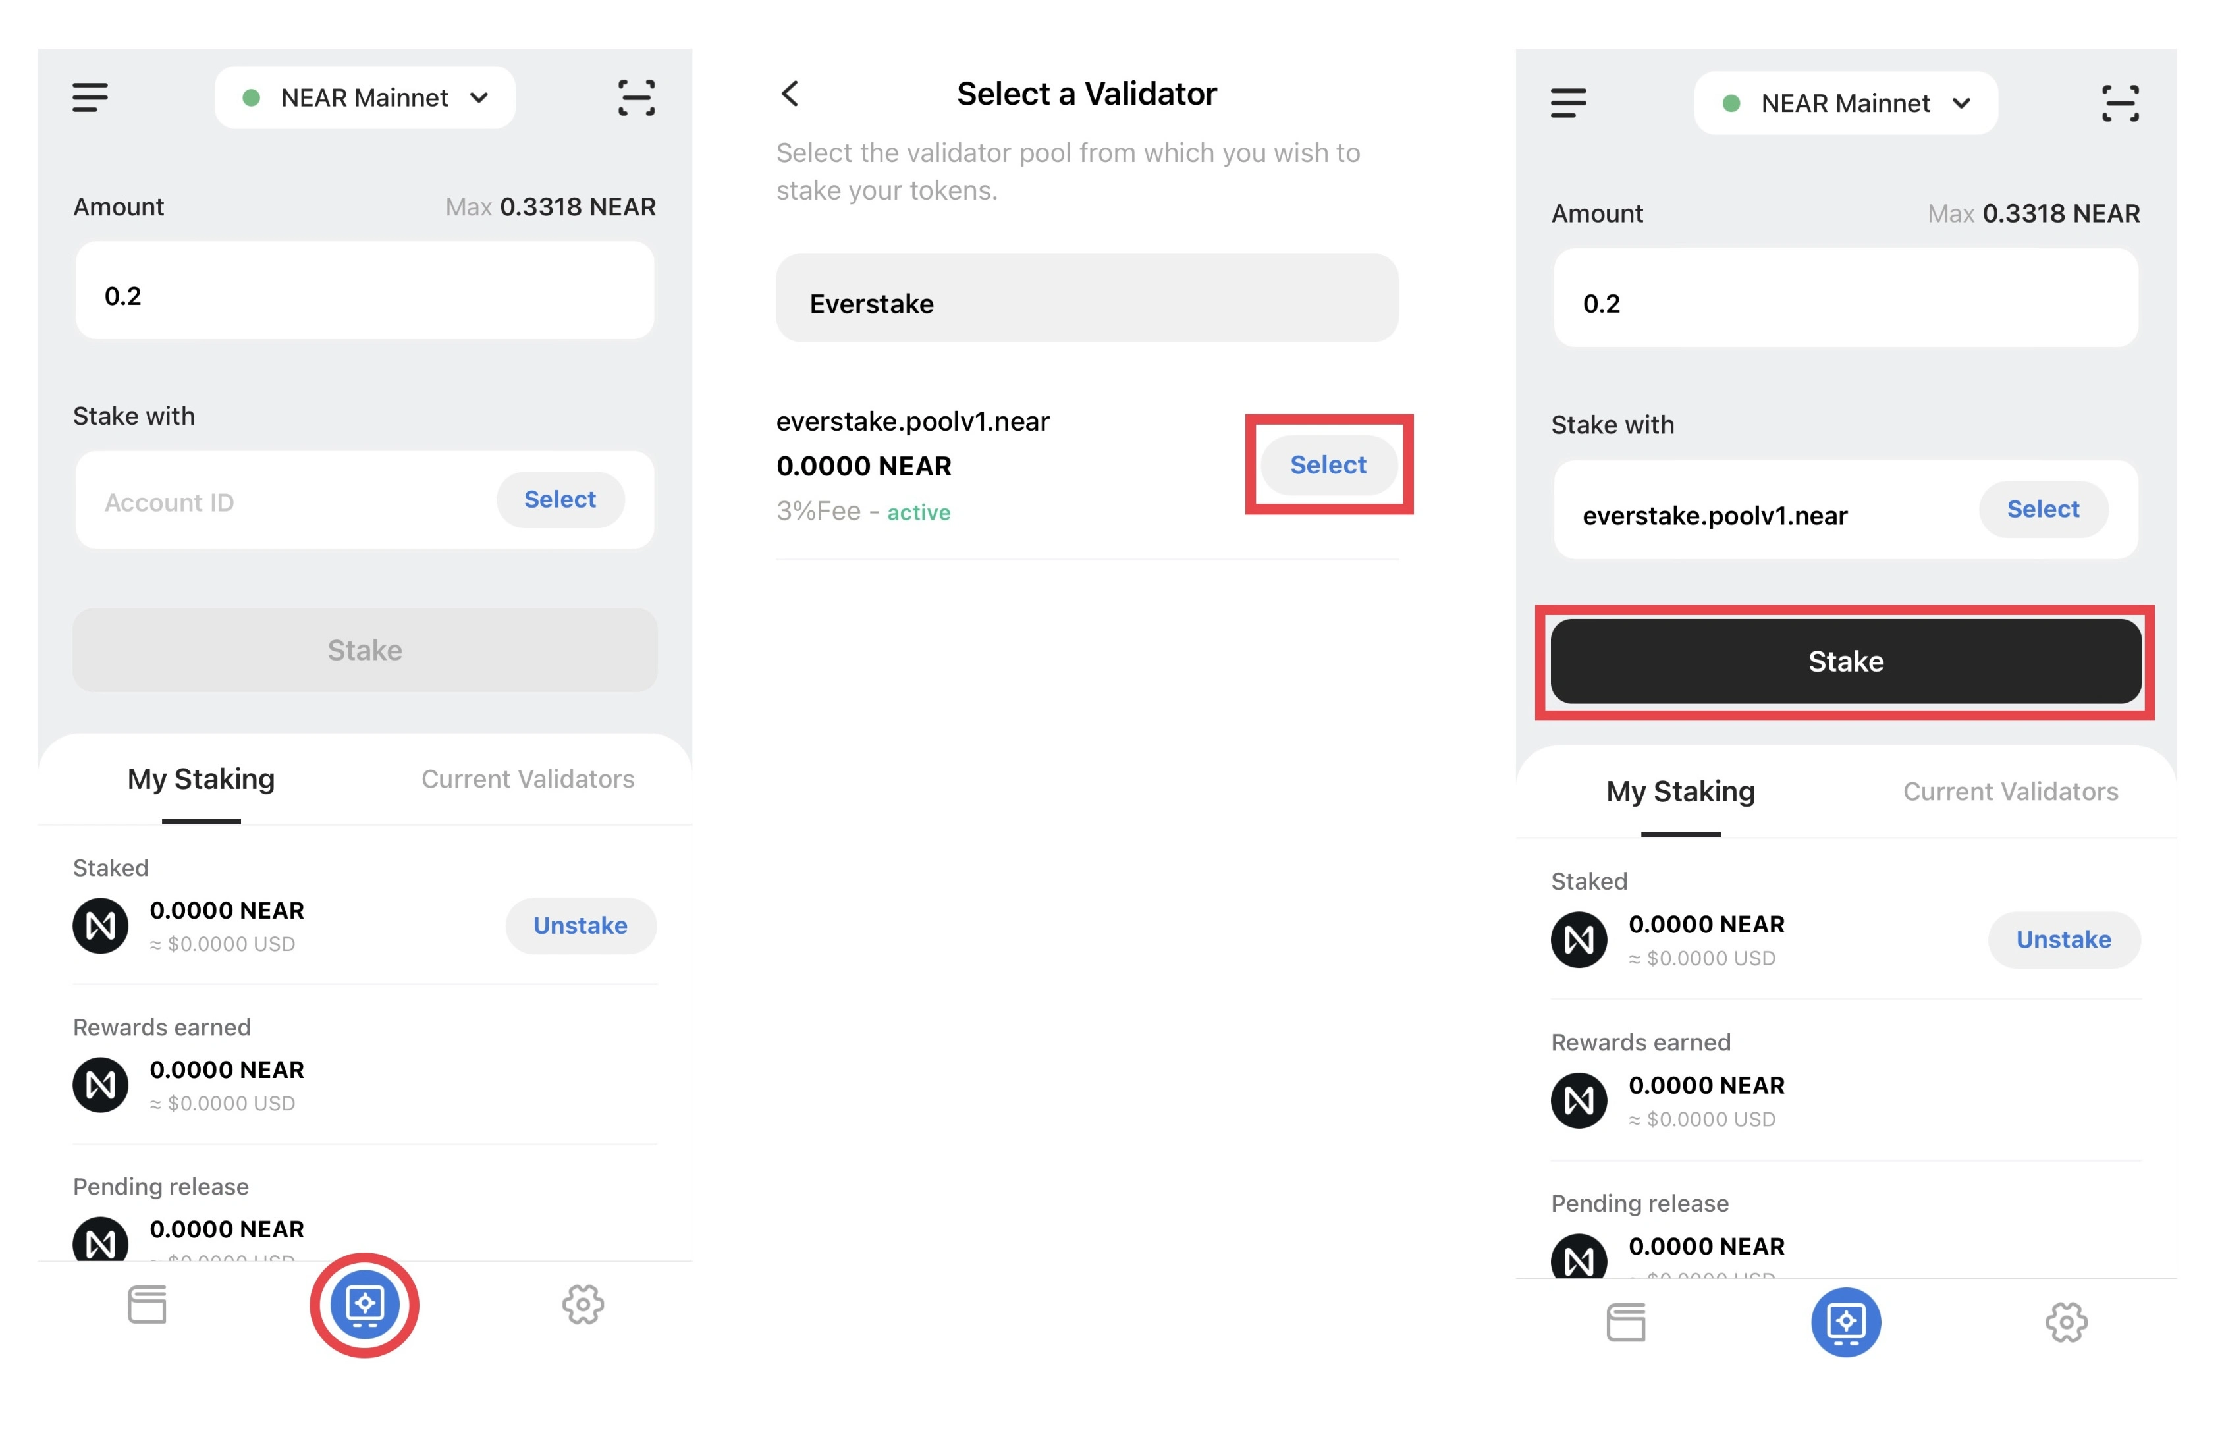Tap the scan icon on the right screen
This screenshot has height=1431, width=2222.
point(2120,103)
